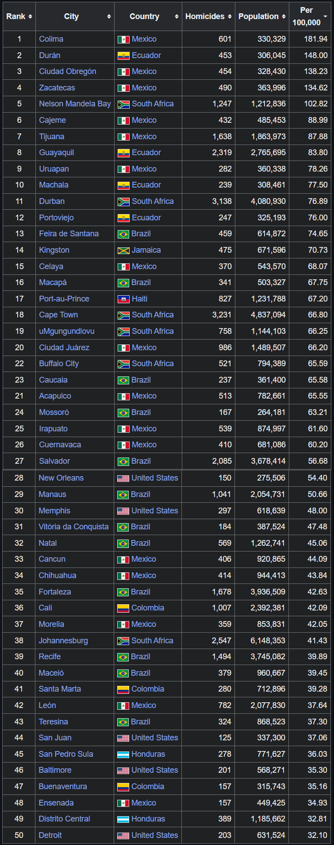Open the Vitória da Conquista link
The height and width of the screenshot is (845, 334).
point(73,527)
